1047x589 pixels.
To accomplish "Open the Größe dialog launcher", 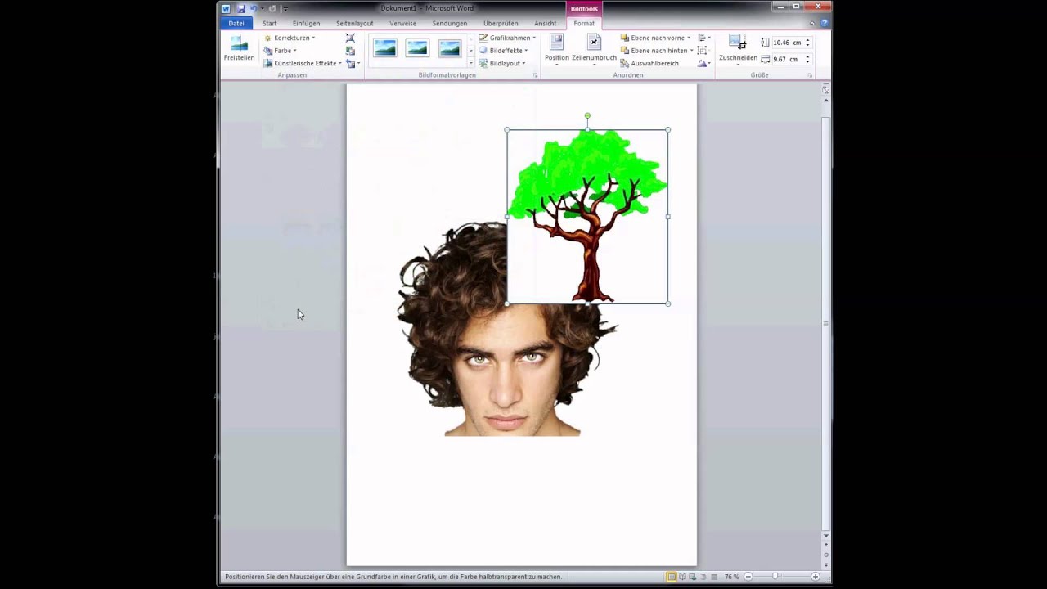I will click(810, 75).
